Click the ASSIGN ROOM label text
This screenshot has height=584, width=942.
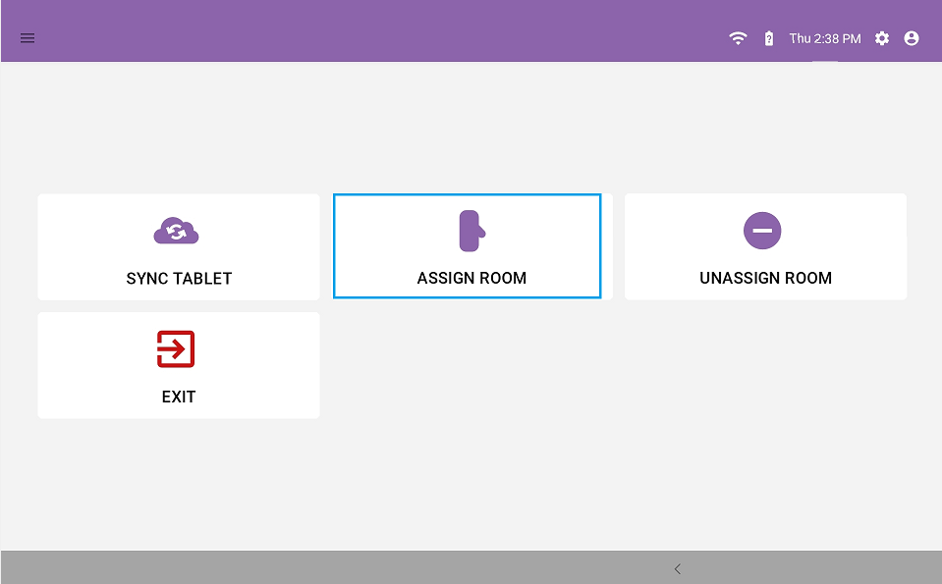pos(471,278)
